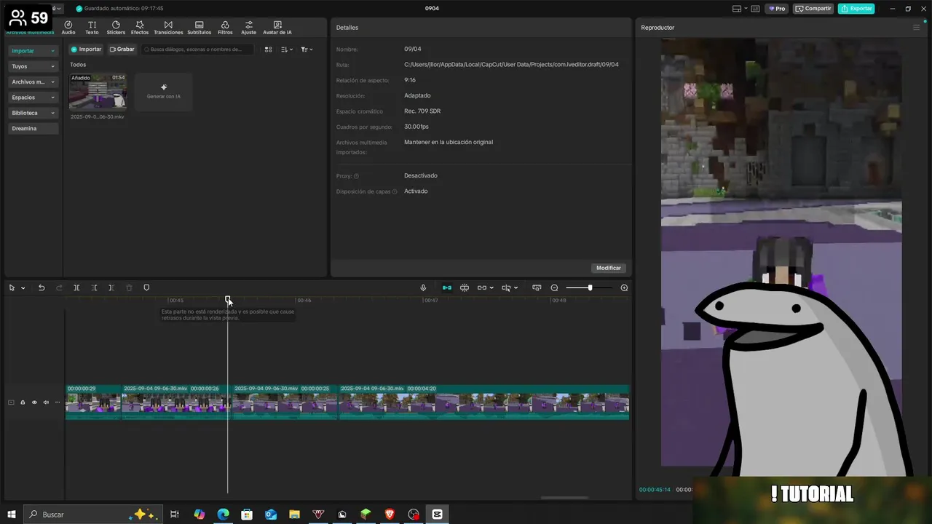This screenshot has height=524, width=932.
Task: Click the Modificar button
Action: [609, 268]
